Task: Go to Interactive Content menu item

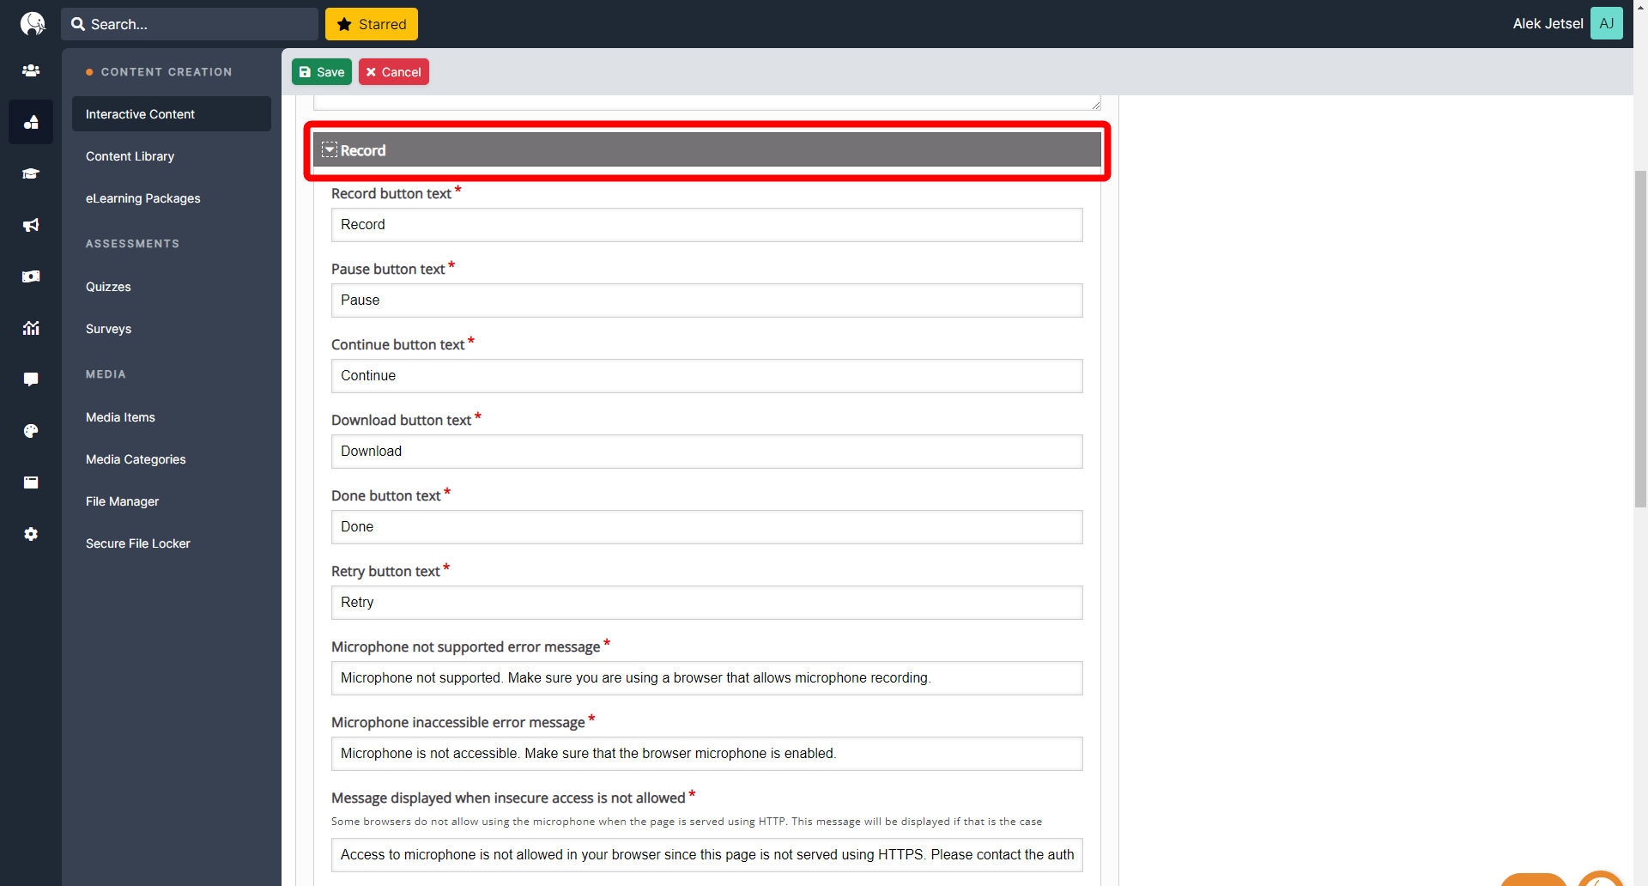Action: coord(172,114)
